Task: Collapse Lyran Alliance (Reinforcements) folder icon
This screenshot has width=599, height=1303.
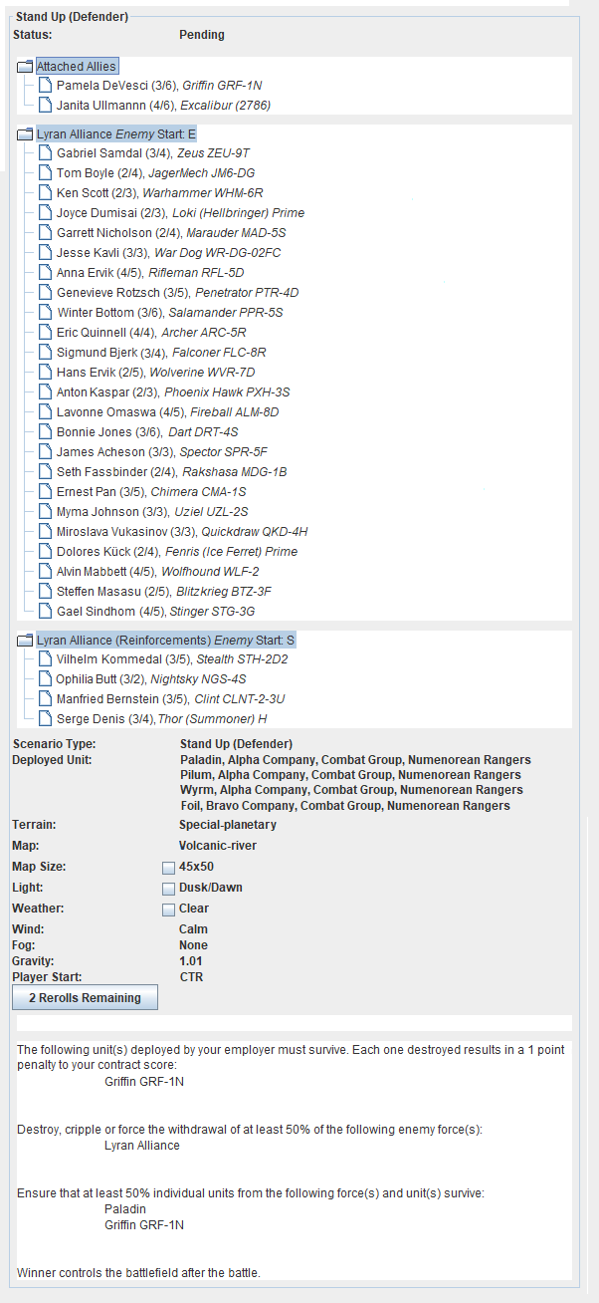Action: click(26, 640)
